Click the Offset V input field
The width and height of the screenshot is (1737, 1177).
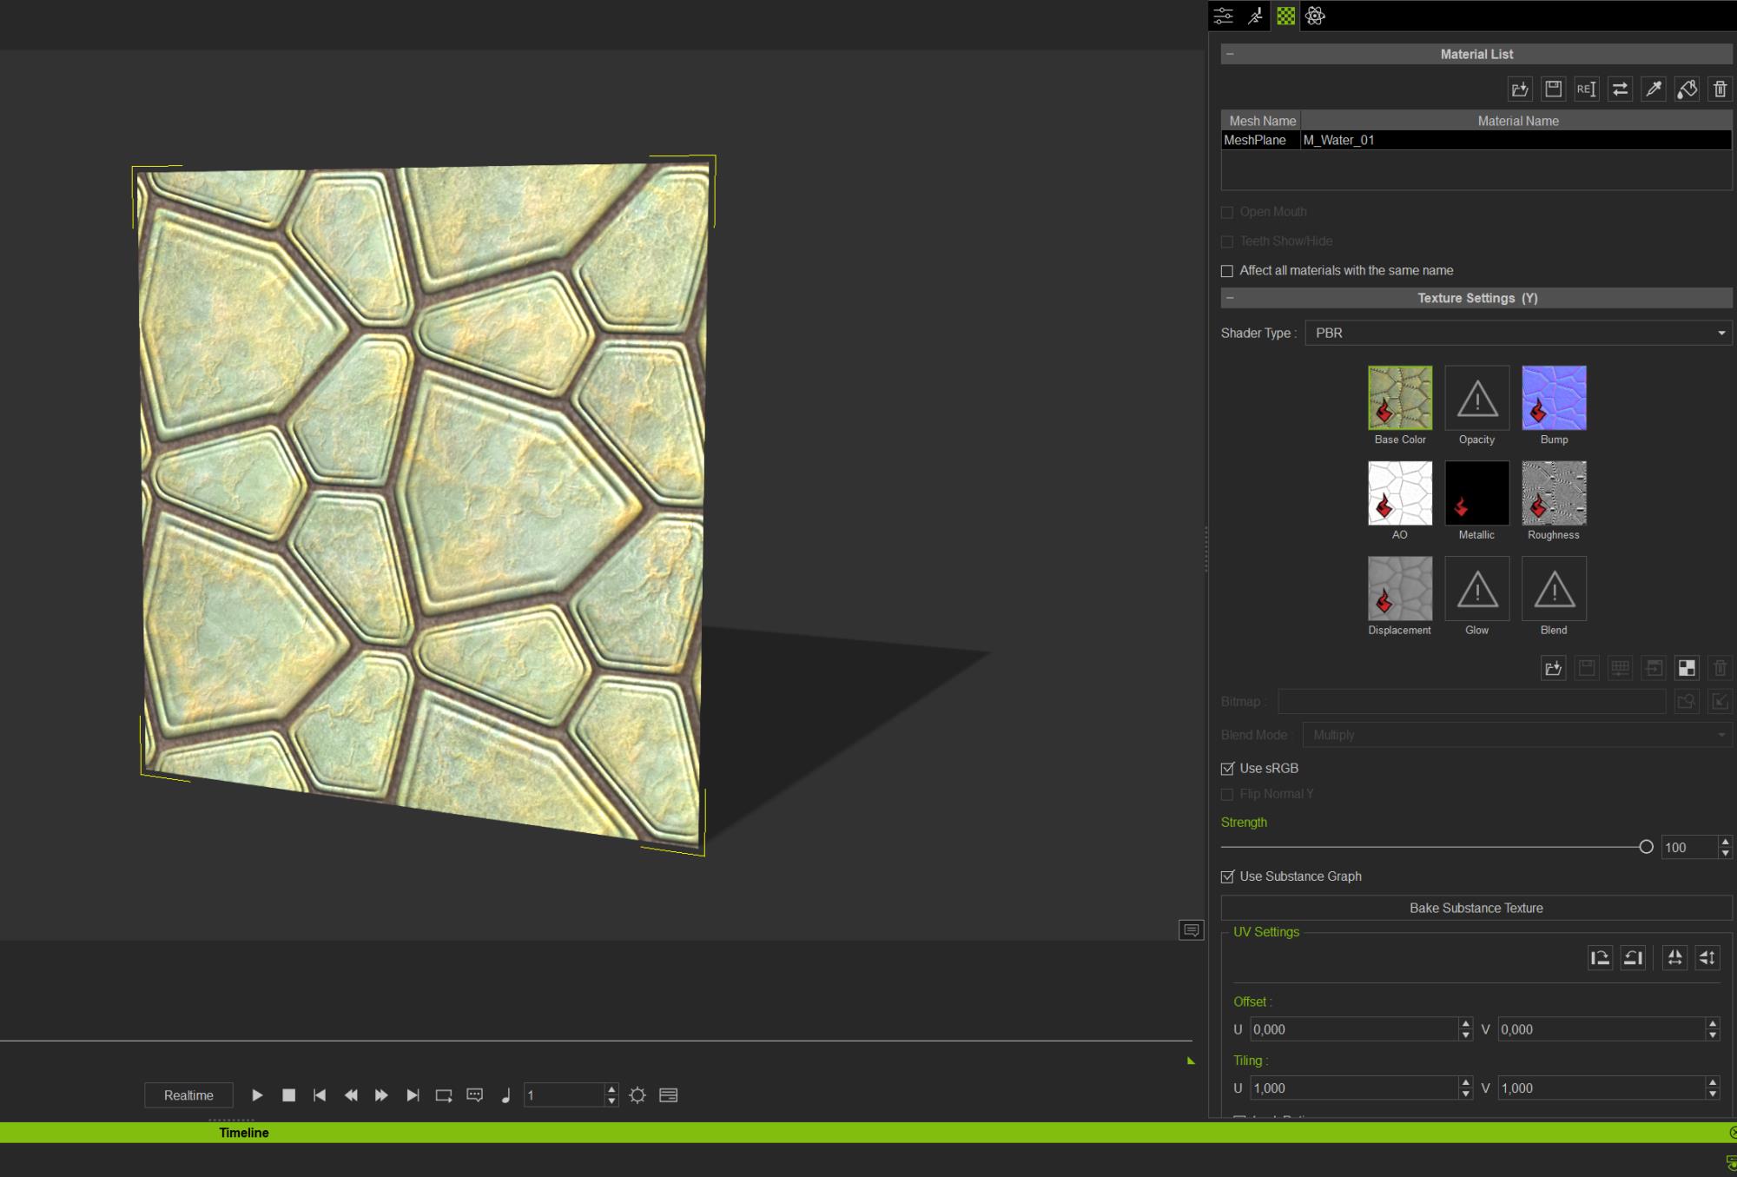tap(1602, 1029)
